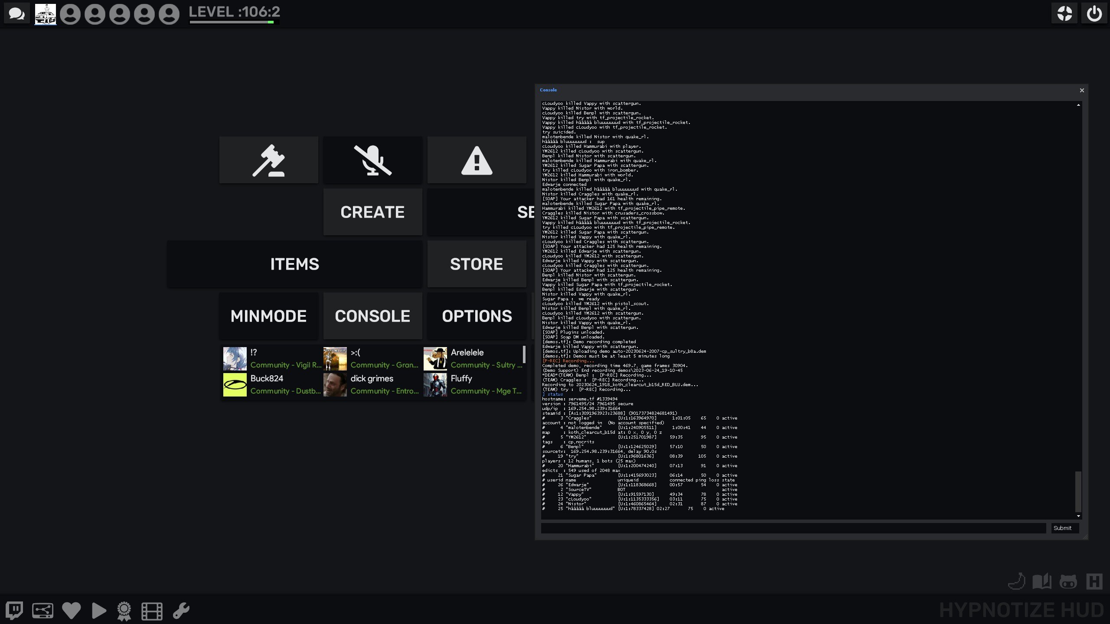
Task: Click the power quit icon
Action: tap(1094, 14)
